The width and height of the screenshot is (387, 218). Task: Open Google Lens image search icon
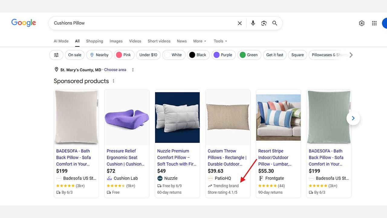coord(264,23)
